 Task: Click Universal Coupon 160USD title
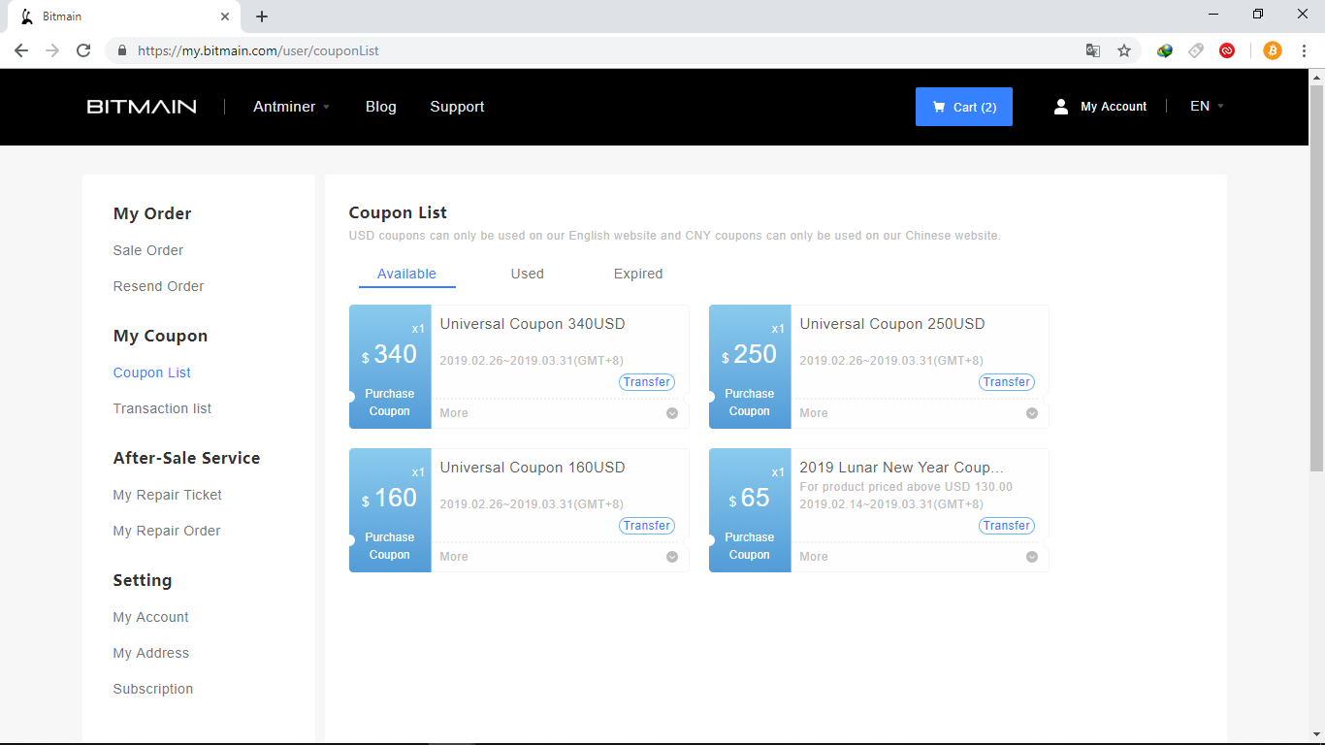coord(533,468)
